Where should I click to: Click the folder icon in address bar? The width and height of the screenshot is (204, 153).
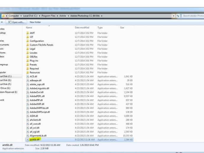[x=3, y=16]
